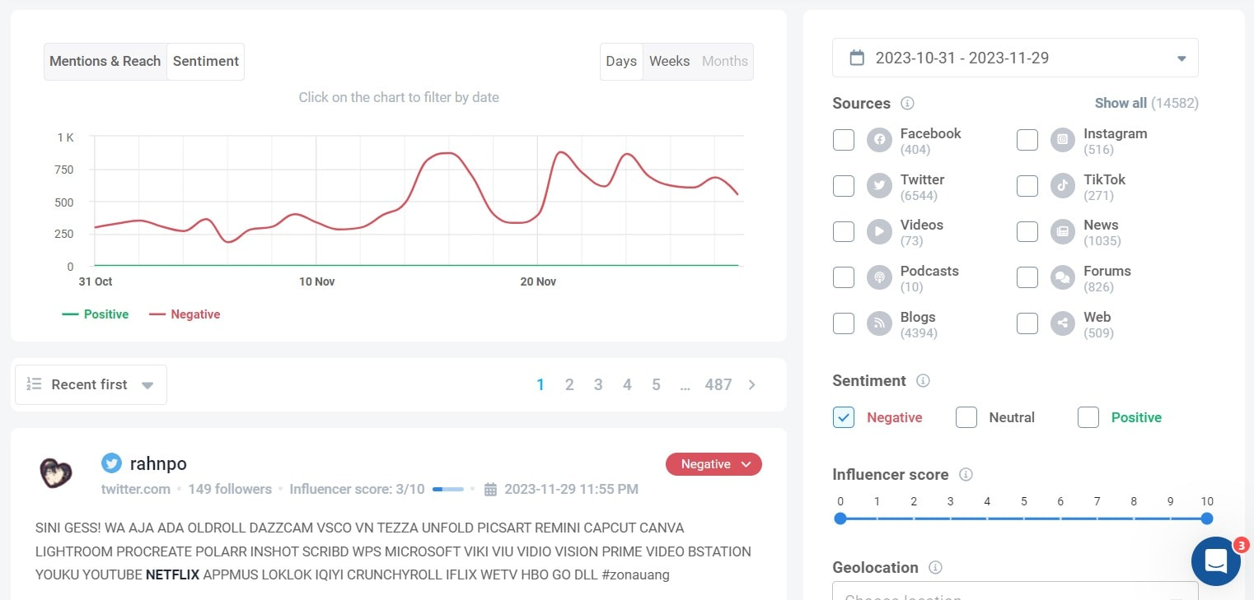Click the Twitter icon beside rahnpo

point(111,463)
